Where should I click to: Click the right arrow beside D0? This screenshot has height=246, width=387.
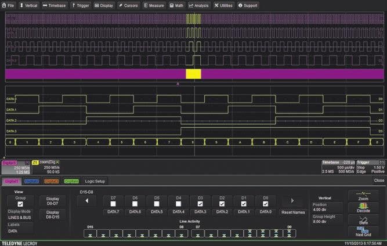point(292,201)
